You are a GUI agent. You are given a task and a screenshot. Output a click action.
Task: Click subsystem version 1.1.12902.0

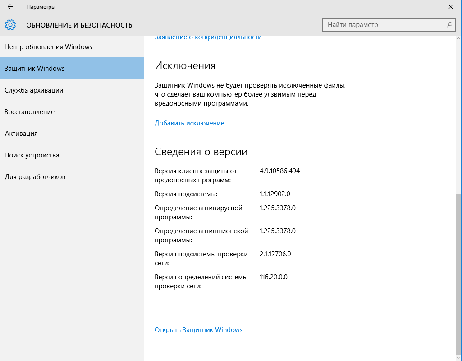(x=274, y=194)
